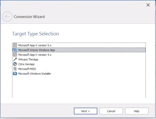Image resolution: width=156 pixels, height=119 pixels.
Task: Click the Intune Windows App icon
Action: click(x=15, y=50)
